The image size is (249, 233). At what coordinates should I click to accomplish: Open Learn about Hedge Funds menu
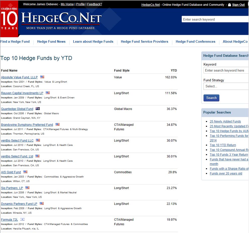pyautogui.click(x=93, y=42)
